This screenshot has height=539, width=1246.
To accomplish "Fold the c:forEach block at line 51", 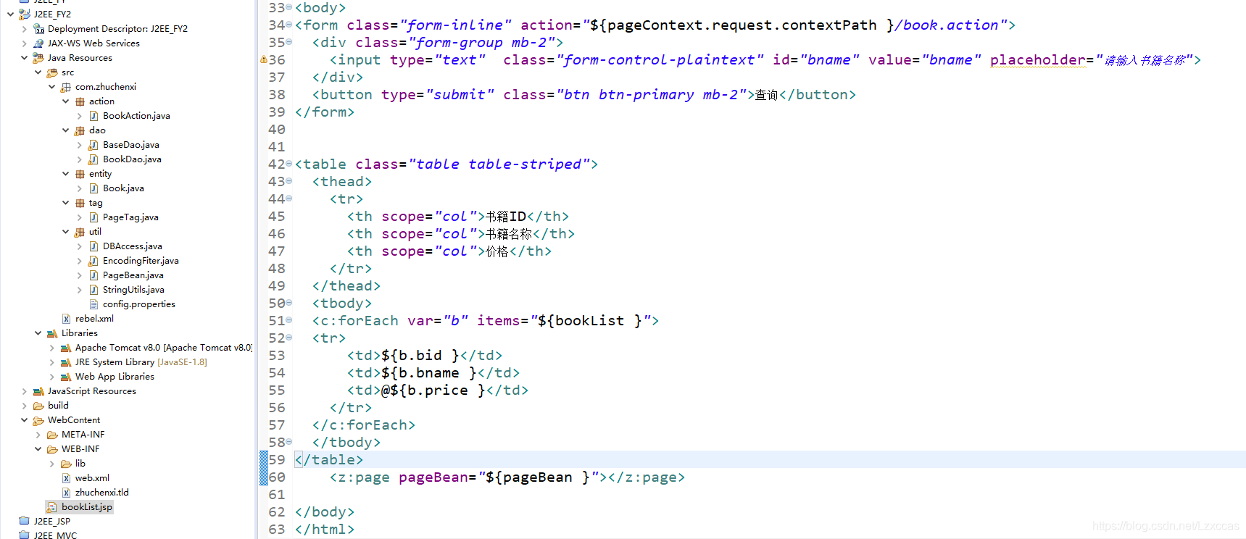I will click(289, 320).
